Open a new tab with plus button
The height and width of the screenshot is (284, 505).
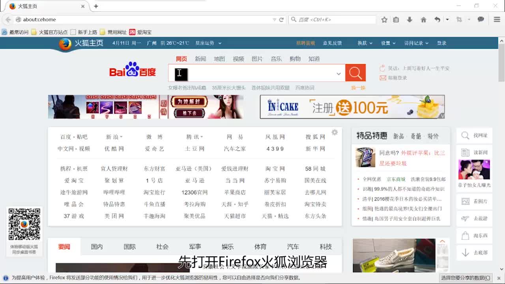[96, 6]
